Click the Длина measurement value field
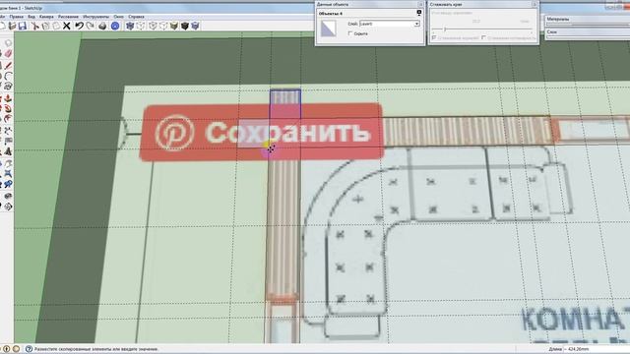The image size is (630, 354). [x=597, y=349]
